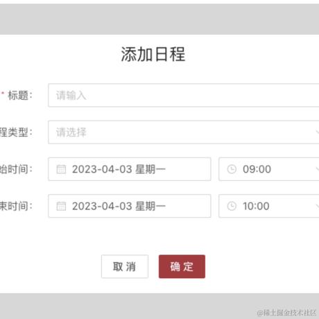Click the clock icon beside 10:00

click(232, 206)
